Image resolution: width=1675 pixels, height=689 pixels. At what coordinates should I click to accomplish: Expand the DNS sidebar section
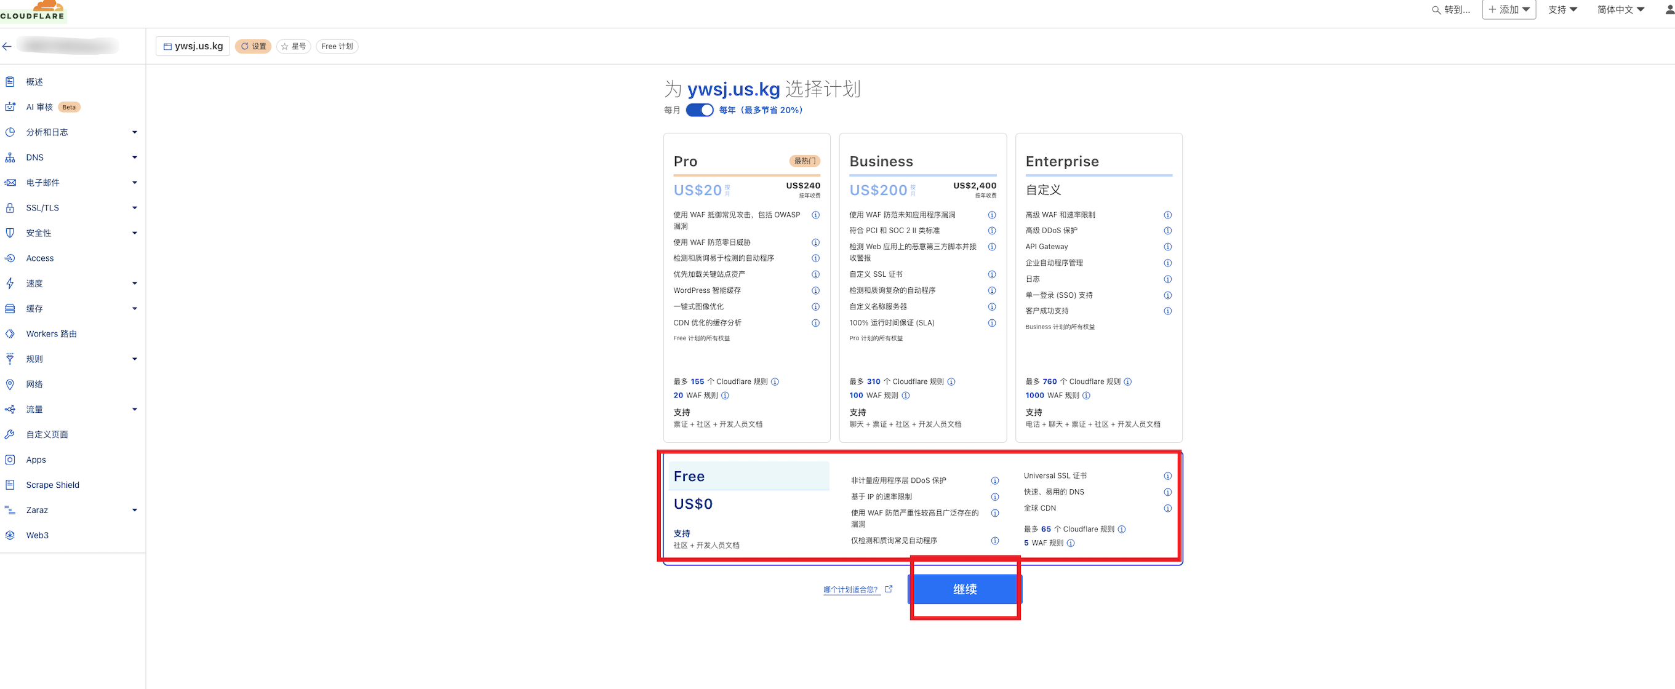[135, 157]
